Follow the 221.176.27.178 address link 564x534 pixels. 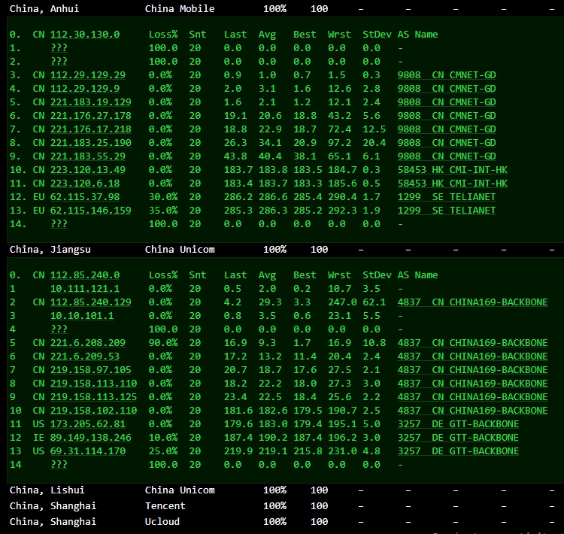pyautogui.click(x=91, y=116)
